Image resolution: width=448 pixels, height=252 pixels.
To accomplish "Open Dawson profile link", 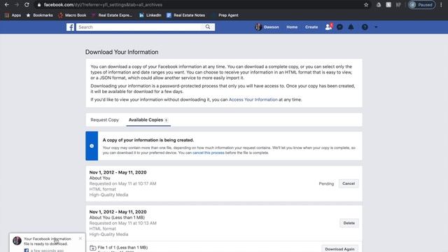I will click(267, 27).
